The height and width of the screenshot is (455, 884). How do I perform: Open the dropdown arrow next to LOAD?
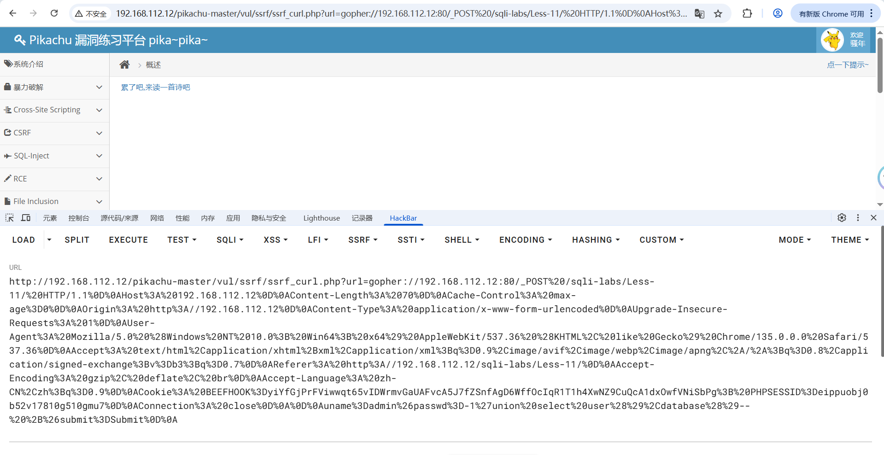click(x=49, y=240)
